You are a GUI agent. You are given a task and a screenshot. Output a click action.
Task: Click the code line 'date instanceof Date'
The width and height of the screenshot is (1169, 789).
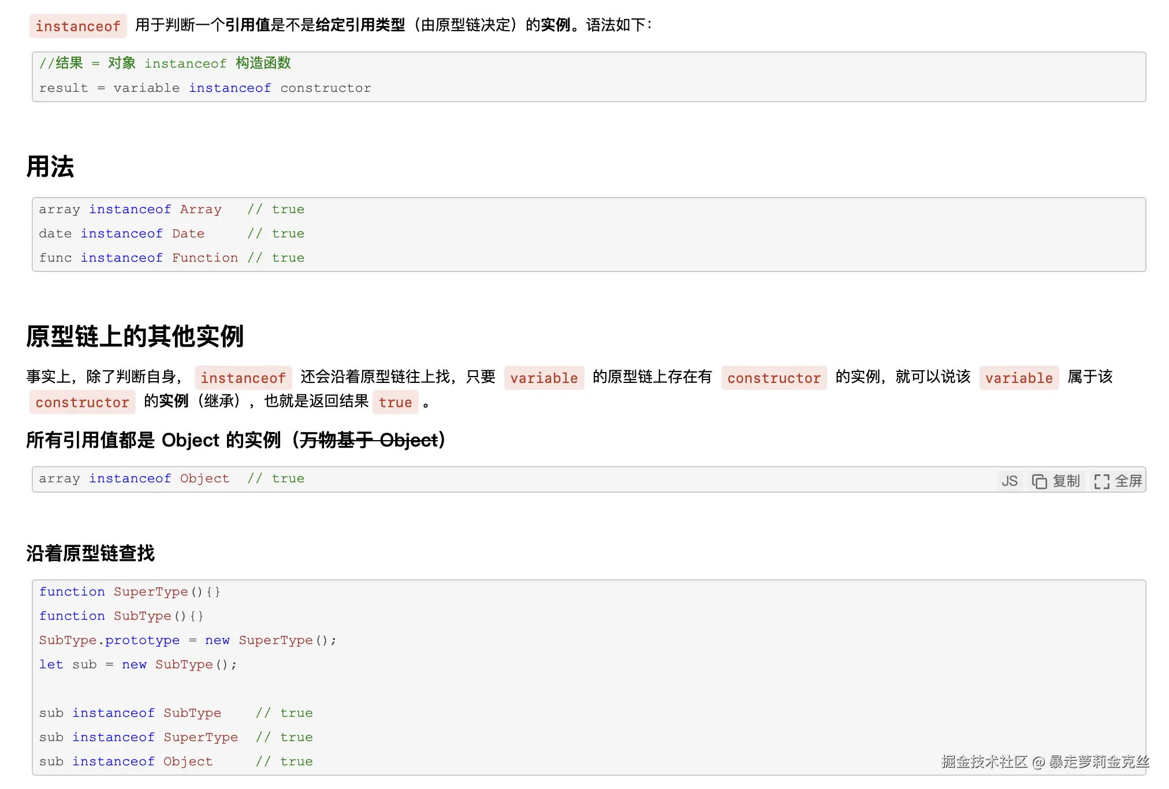click(x=121, y=234)
